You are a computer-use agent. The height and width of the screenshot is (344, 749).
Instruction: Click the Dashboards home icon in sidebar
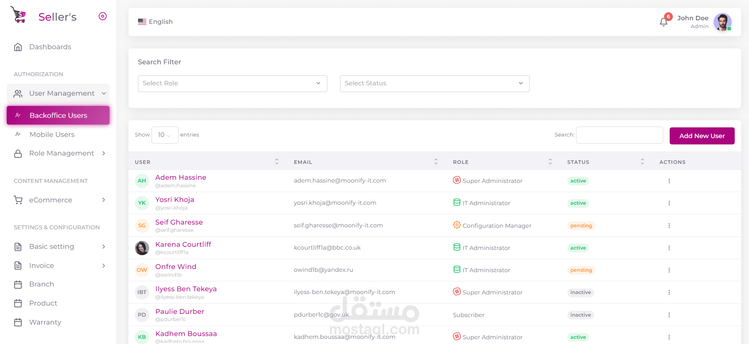(18, 47)
